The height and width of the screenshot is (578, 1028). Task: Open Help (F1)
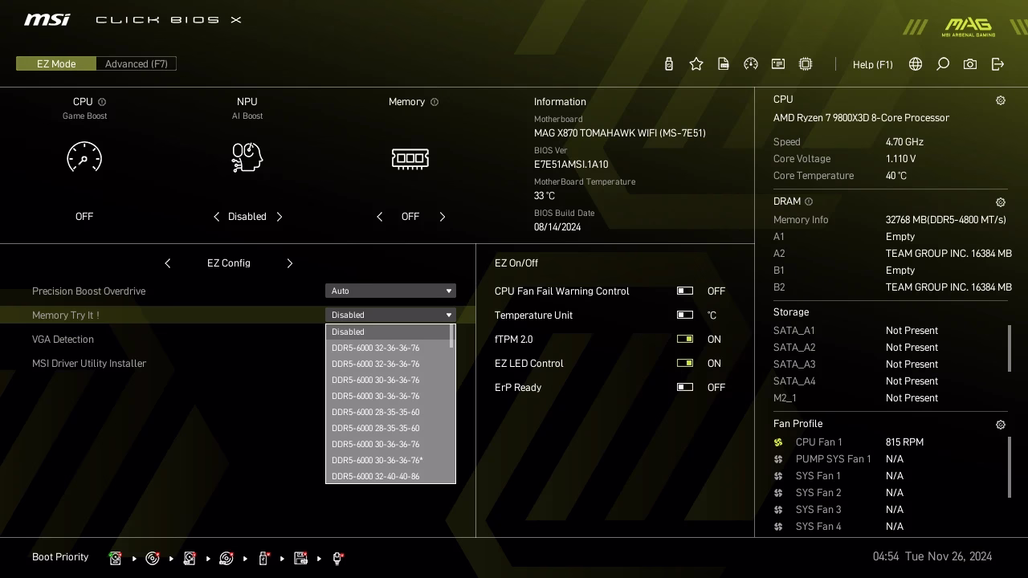pos(873,64)
